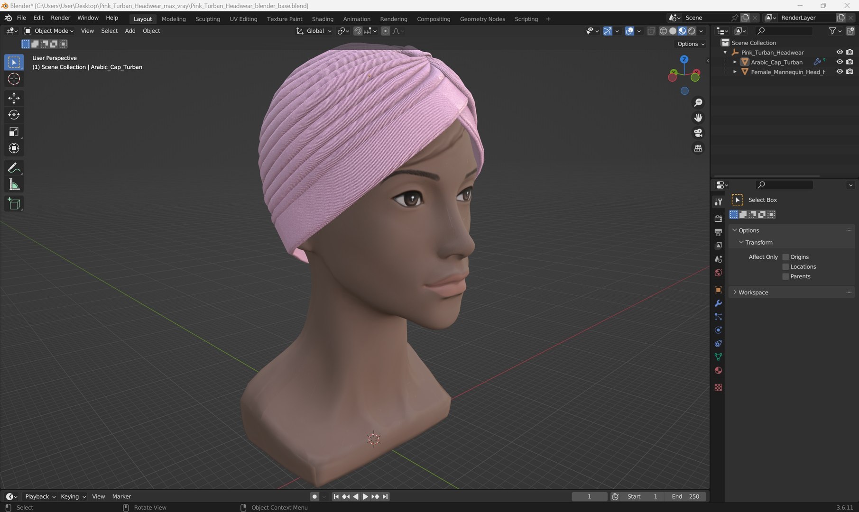Click the Pan view hand icon
The width and height of the screenshot is (859, 512).
[x=698, y=118]
